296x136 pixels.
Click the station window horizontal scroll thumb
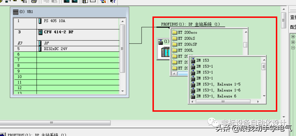[55, 123]
